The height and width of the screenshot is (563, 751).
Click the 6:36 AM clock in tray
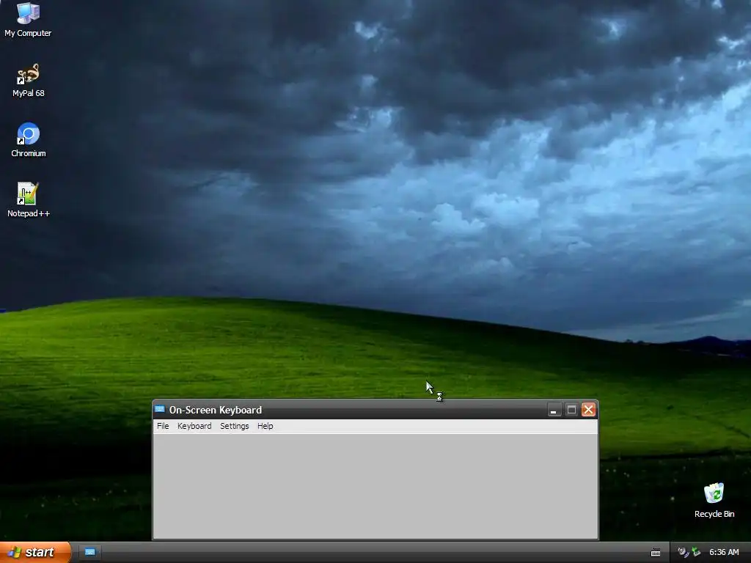coord(724,552)
